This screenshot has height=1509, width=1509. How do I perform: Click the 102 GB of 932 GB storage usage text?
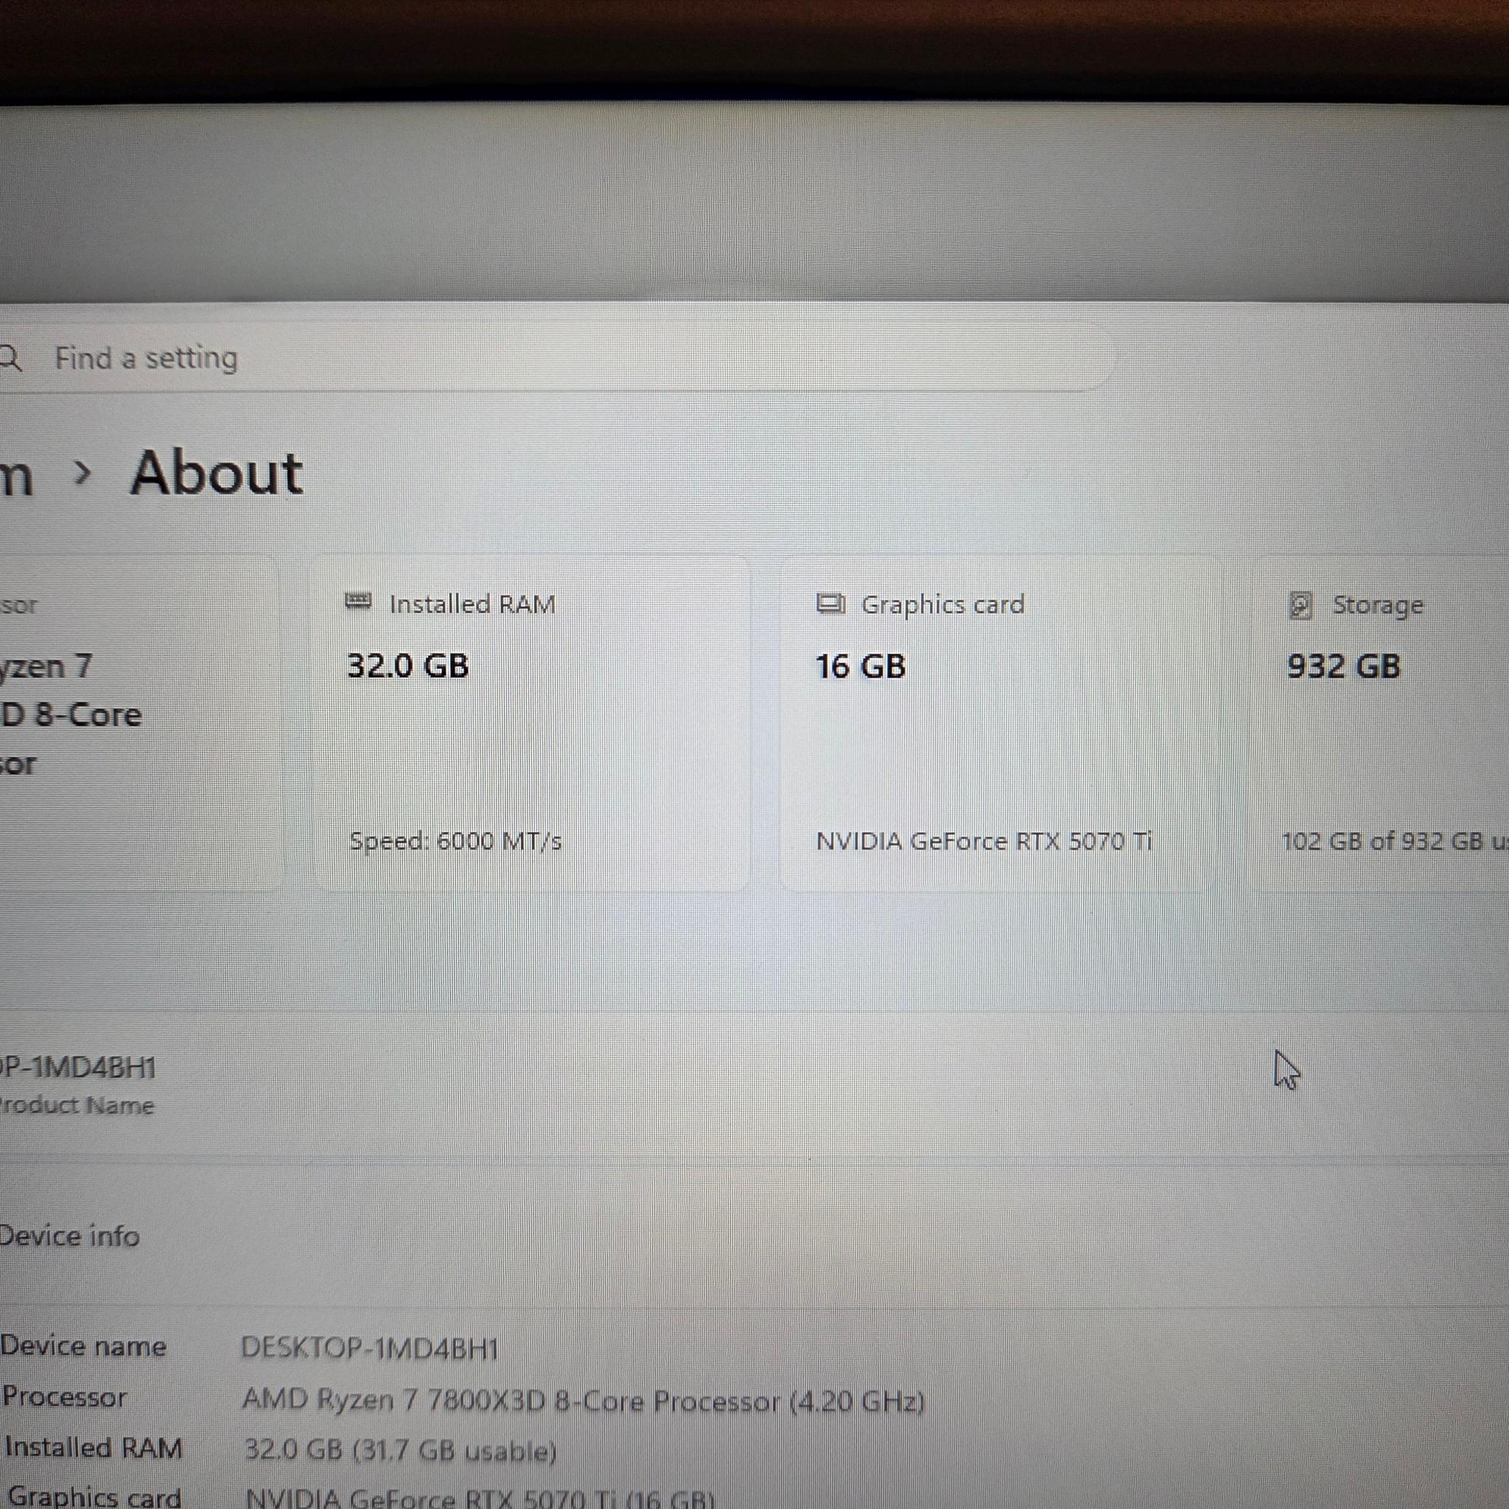(1395, 841)
